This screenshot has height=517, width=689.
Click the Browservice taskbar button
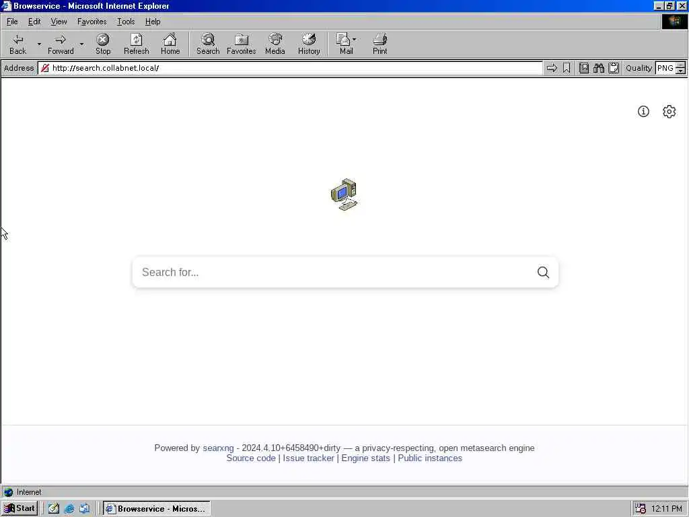[156, 509]
